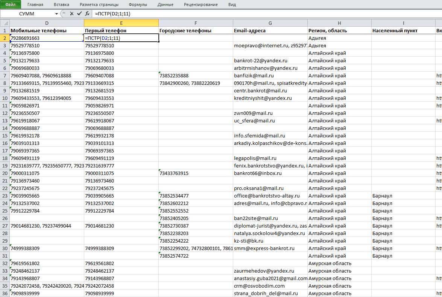Select cell E3 with 79529778510

[121, 45]
